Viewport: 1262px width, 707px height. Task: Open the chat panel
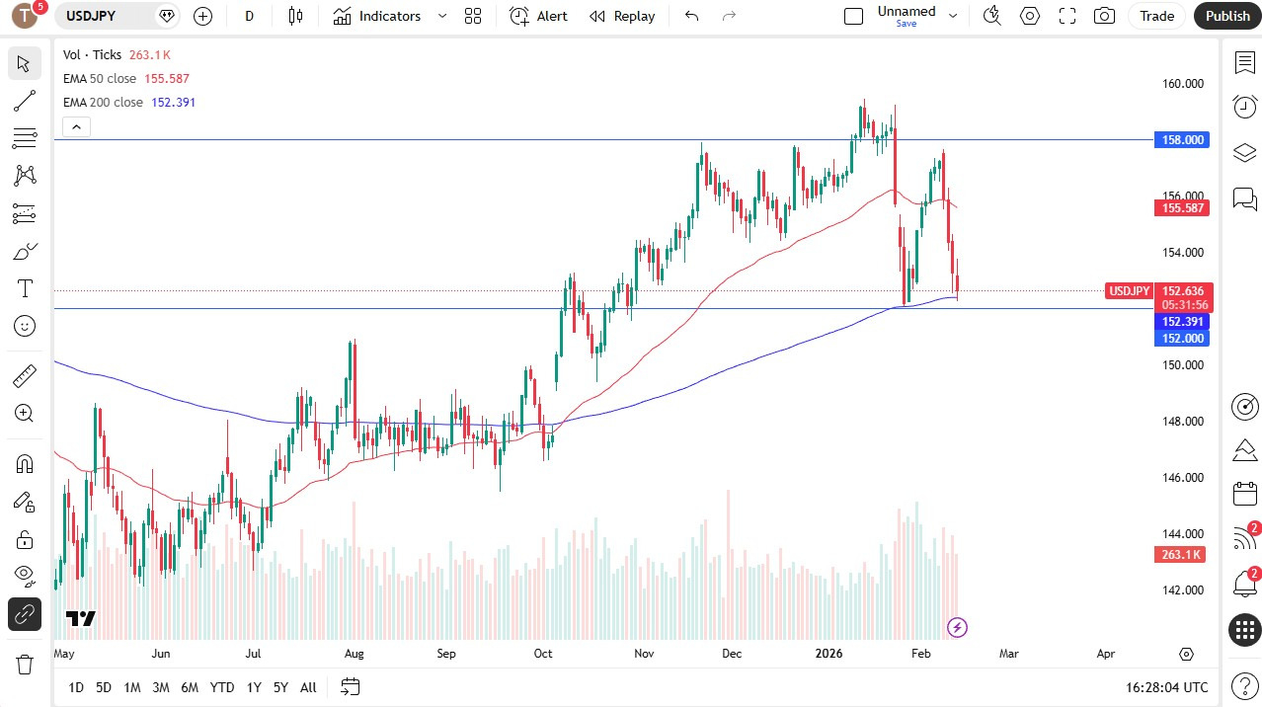point(1244,198)
